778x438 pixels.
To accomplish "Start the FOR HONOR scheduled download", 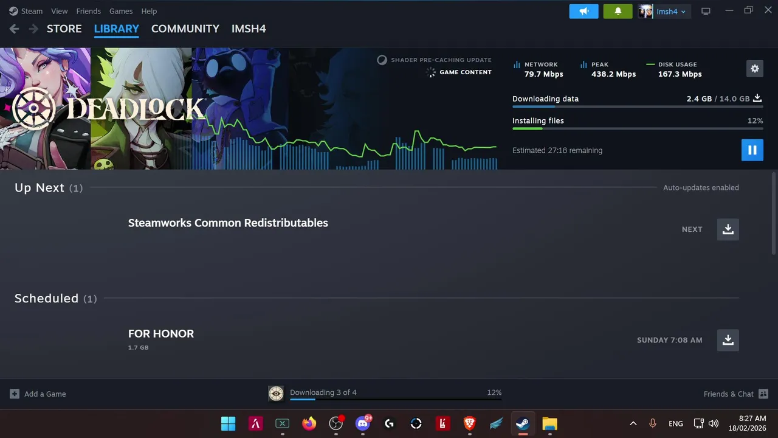I will tap(728, 340).
